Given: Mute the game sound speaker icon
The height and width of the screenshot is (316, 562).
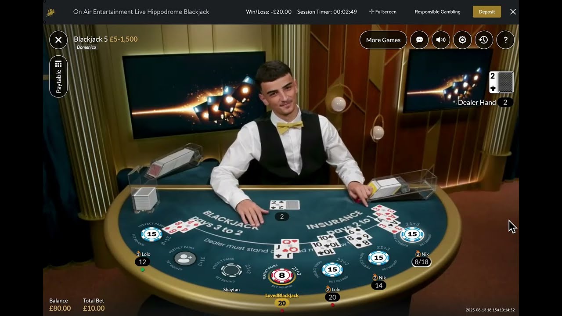Looking at the screenshot, I should 441,40.
